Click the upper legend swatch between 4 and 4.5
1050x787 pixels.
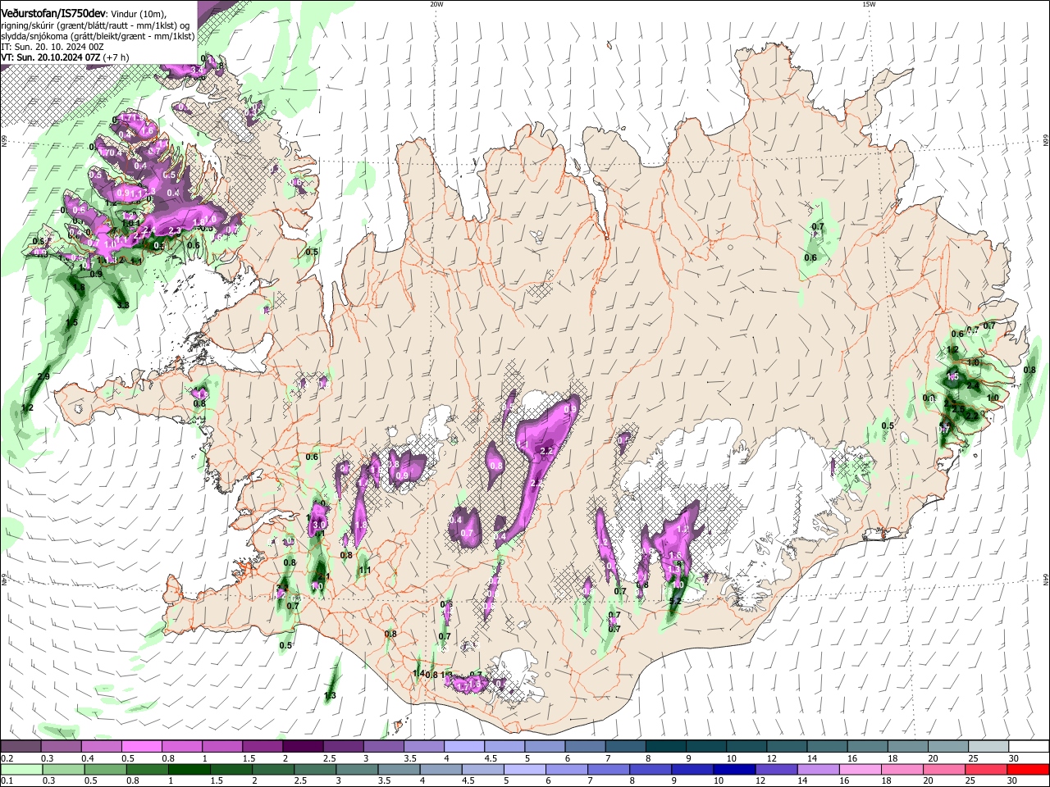point(463,747)
